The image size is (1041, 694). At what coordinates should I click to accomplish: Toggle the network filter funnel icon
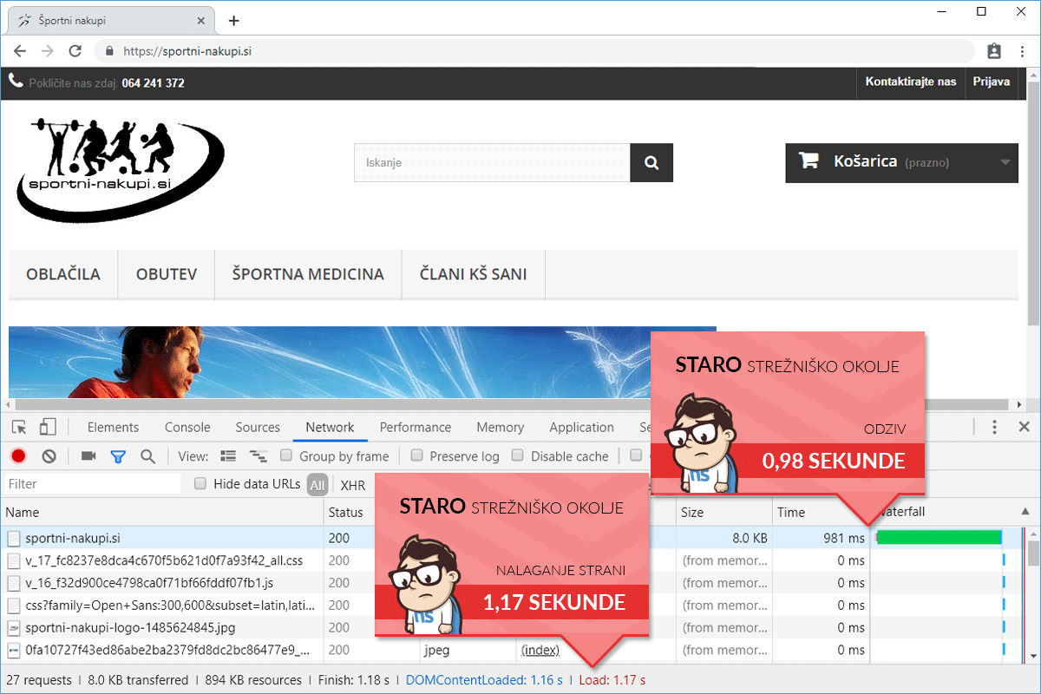coord(118,456)
